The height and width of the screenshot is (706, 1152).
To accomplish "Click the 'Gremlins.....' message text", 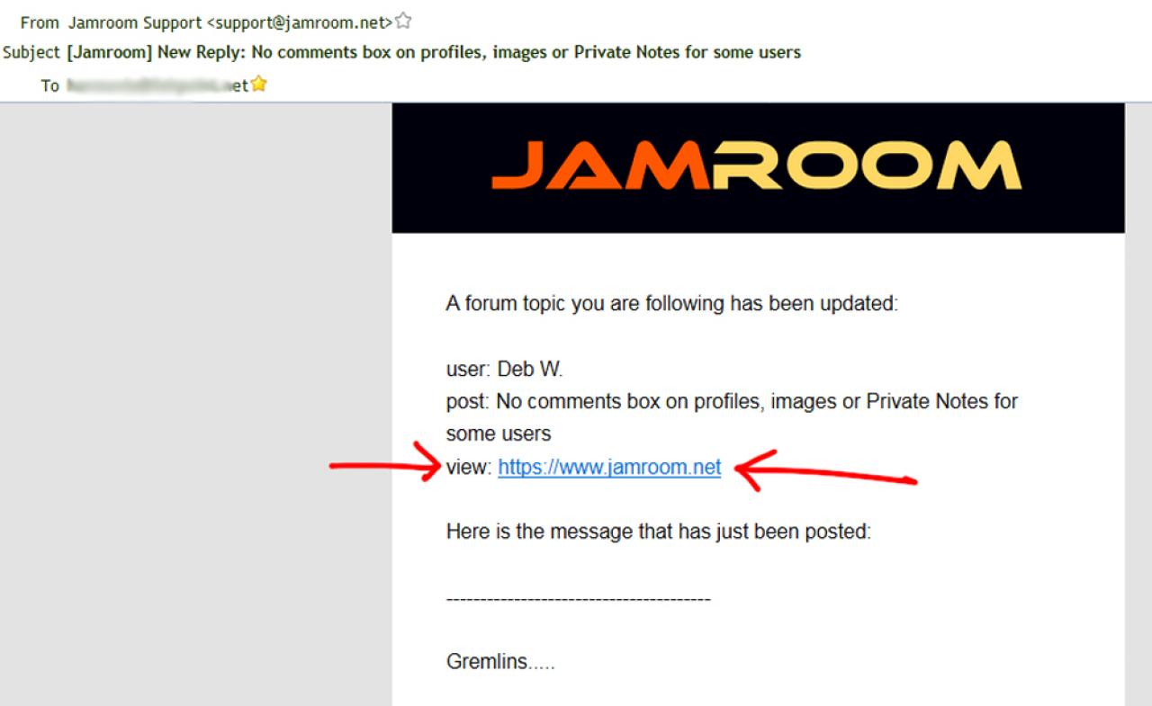I will pyautogui.click(x=500, y=663).
